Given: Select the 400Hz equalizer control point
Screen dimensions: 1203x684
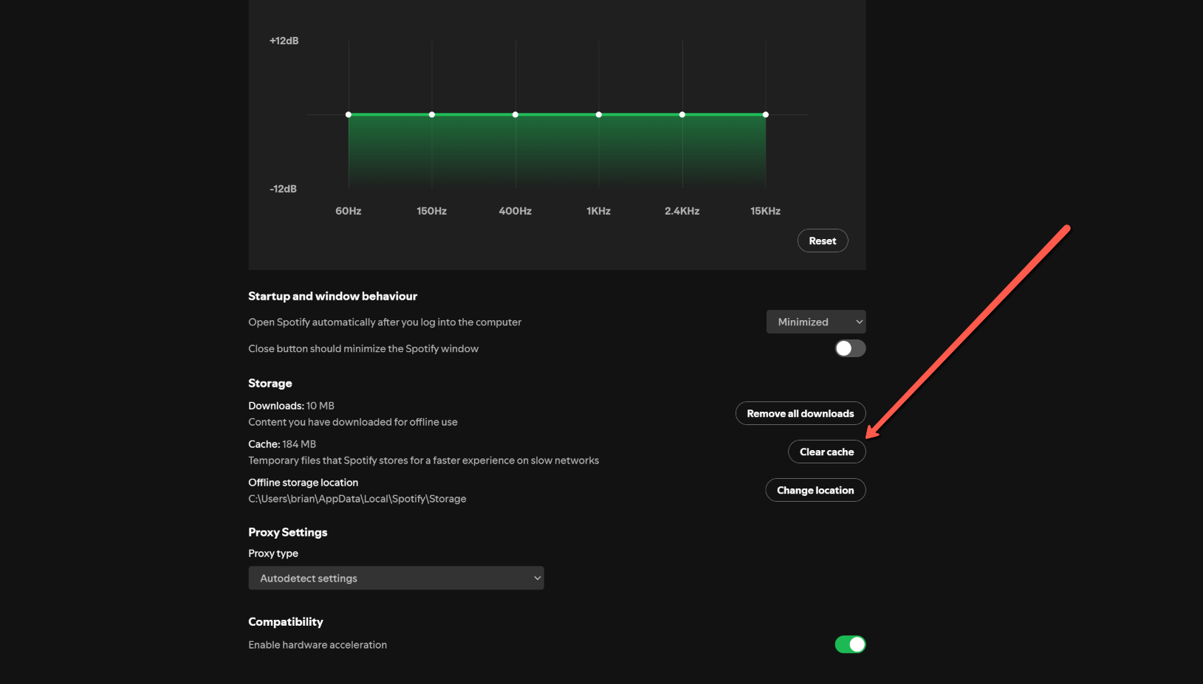Looking at the screenshot, I should coord(515,114).
